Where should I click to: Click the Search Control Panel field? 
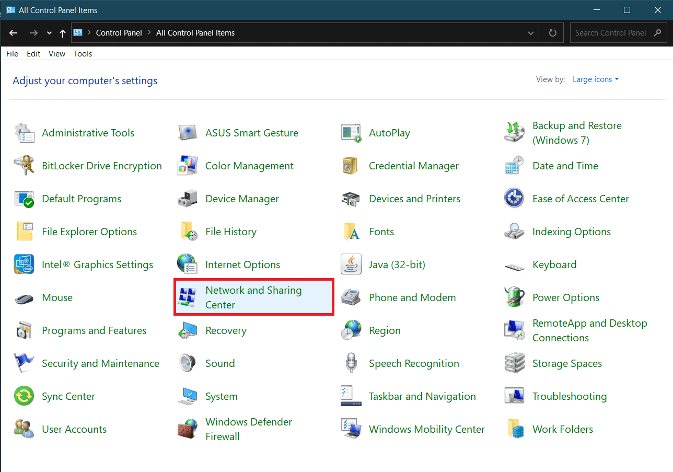618,33
